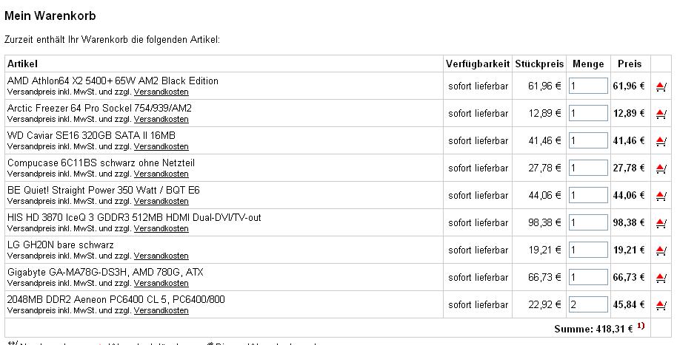
Task: Open Versandkosten link under LG GH20N
Action: 161,256
